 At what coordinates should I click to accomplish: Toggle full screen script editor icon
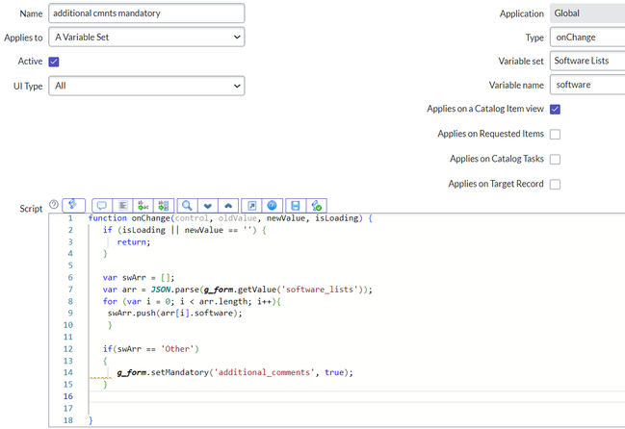[x=251, y=205]
